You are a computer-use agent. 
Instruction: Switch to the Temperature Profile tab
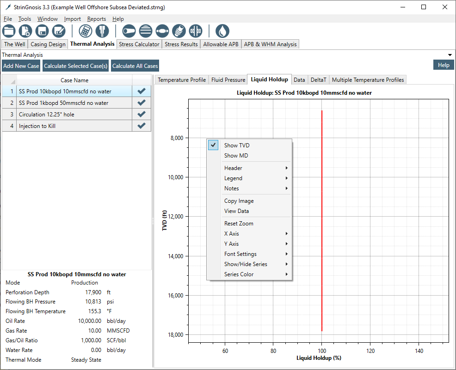coord(182,80)
